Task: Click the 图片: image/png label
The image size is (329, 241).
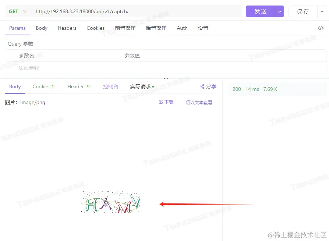Action: pos(25,103)
